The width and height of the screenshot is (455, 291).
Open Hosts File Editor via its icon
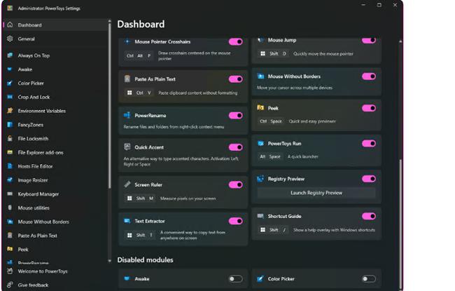point(10,166)
